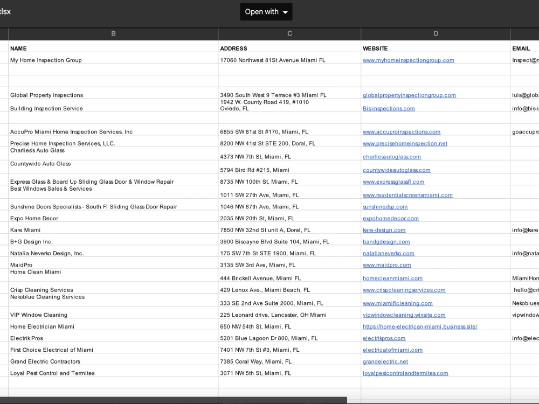Open expohomedecor.com link
Image resolution: width=539 pixels, height=404 pixels.
coord(390,219)
